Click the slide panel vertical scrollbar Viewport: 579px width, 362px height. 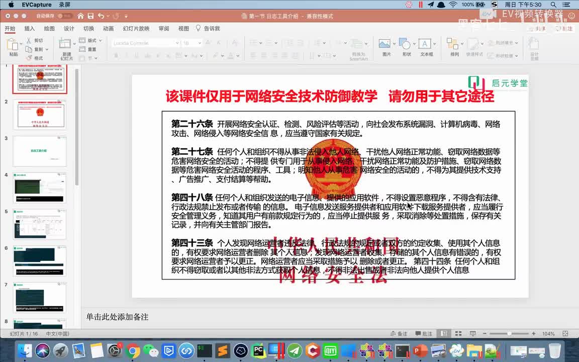tap(77, 127)
